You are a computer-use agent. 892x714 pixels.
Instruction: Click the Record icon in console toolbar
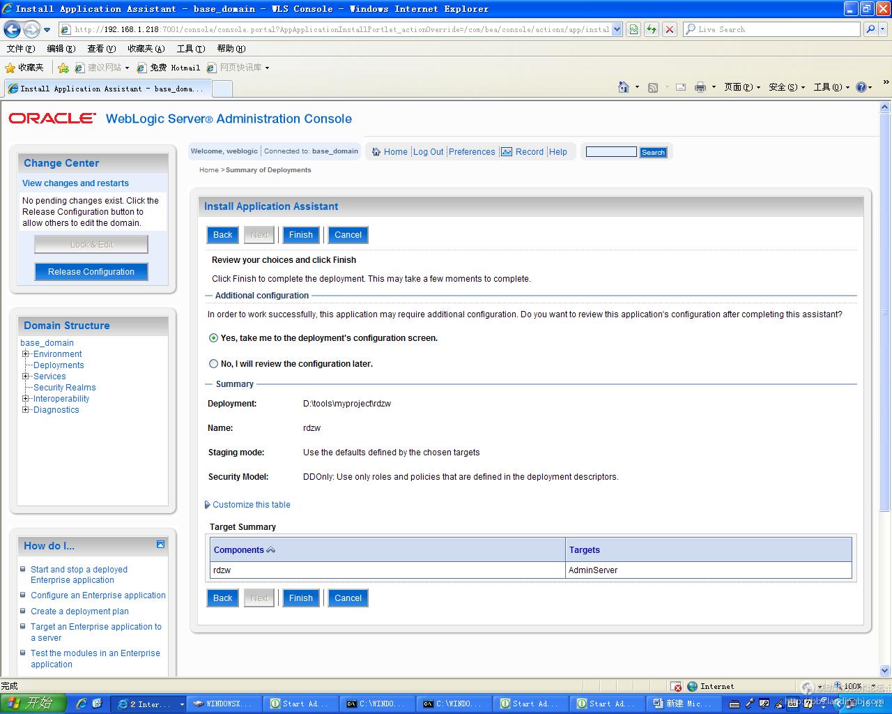tap(507, 152)
